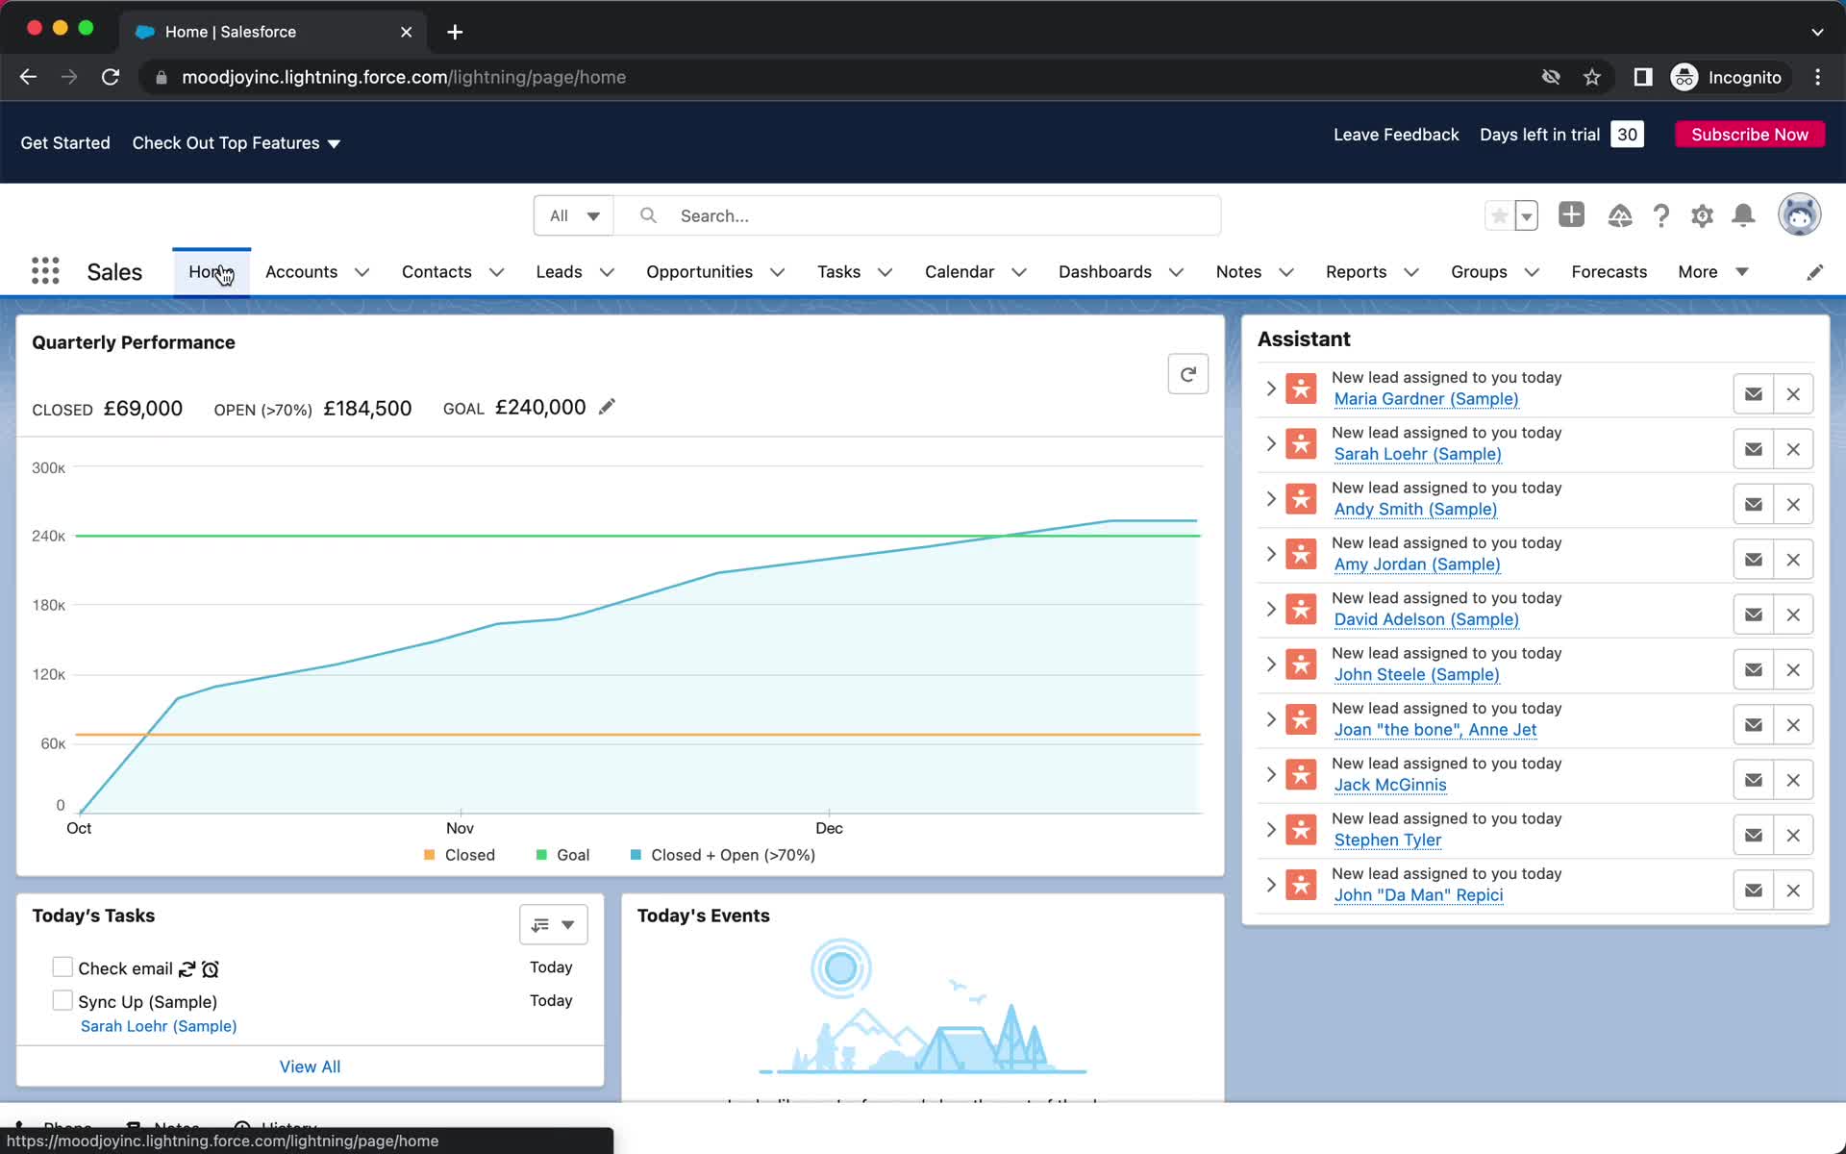Click Subscribe Now trial button
Image resolution: width=1846 pixels, height=1154 pixels.
[1748, 135]
